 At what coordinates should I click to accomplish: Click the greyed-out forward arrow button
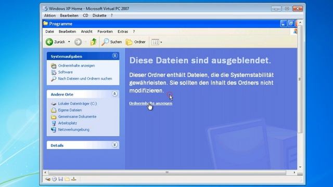point(78,42)
